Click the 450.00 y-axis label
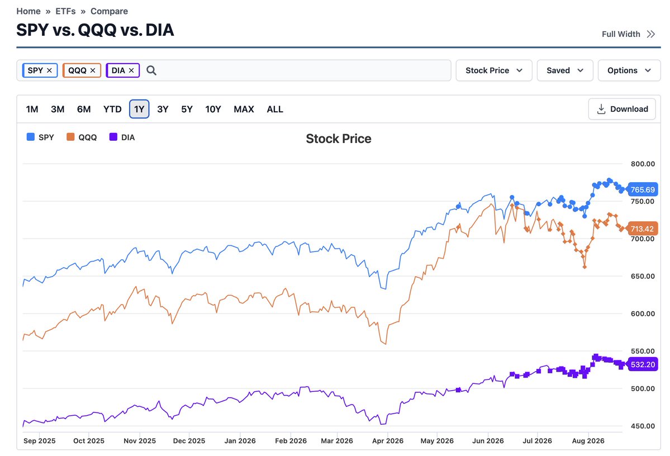Viewport: 670px width, 456px height. (x=643, y=426)
